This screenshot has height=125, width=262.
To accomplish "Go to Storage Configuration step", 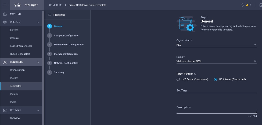I will 66,54.
